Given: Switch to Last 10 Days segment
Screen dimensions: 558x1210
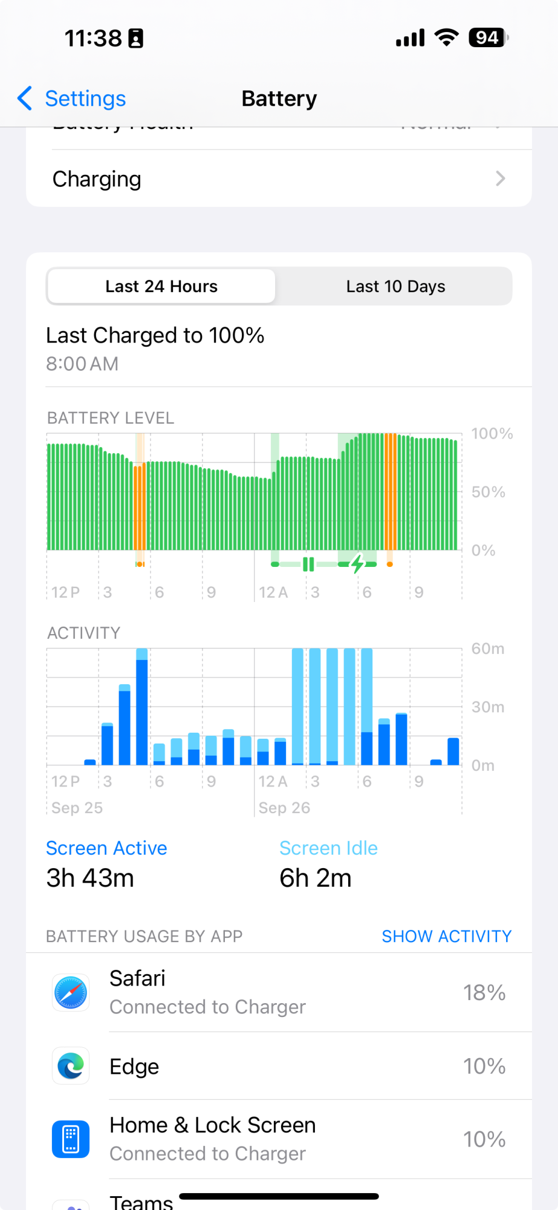Looking at the screenshot, I should [x=395, y=286].
